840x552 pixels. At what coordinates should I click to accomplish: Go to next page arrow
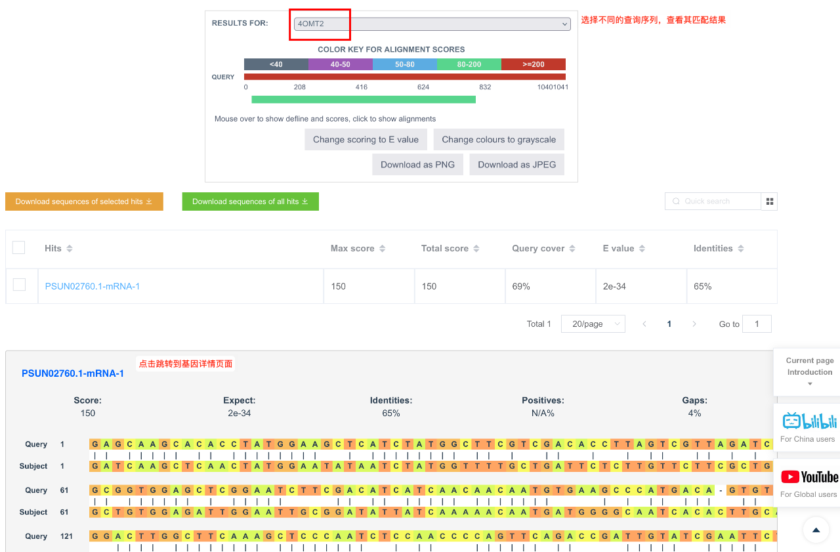click(694, 324)
